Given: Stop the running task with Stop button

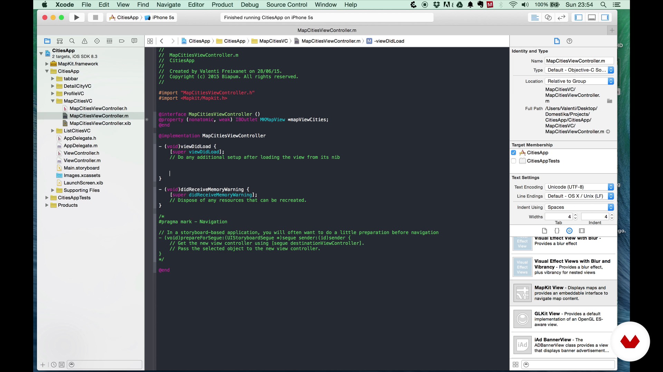Looking at the screenshot, I should click(x=96, y=18).
